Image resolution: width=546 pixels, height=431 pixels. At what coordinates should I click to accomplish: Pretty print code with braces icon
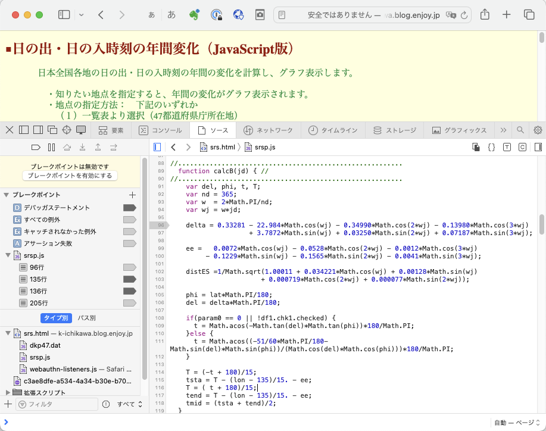coord(491,147)
